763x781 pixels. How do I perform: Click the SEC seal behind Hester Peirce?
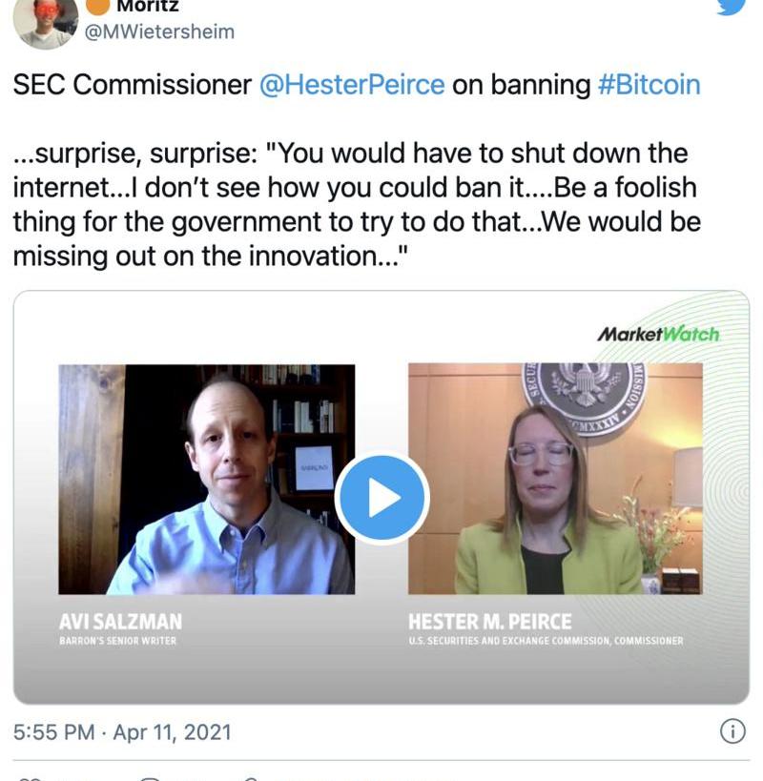(x=582, y=391)
